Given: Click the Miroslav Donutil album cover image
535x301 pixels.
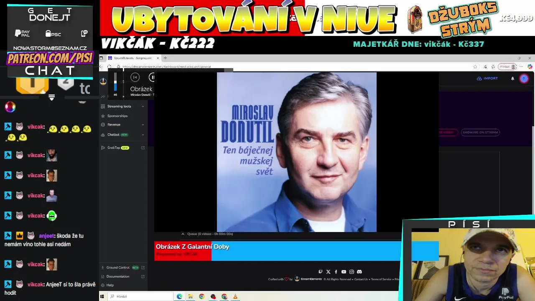Looking at the screenshot, I should tap(297, 152).
